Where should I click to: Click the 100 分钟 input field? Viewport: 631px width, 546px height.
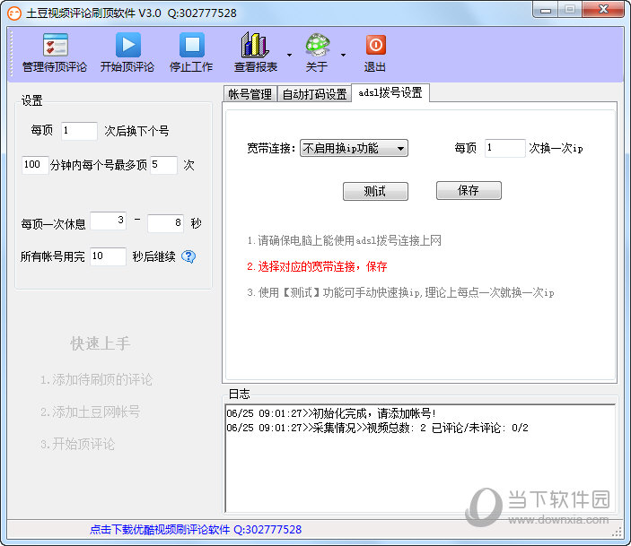35,165
